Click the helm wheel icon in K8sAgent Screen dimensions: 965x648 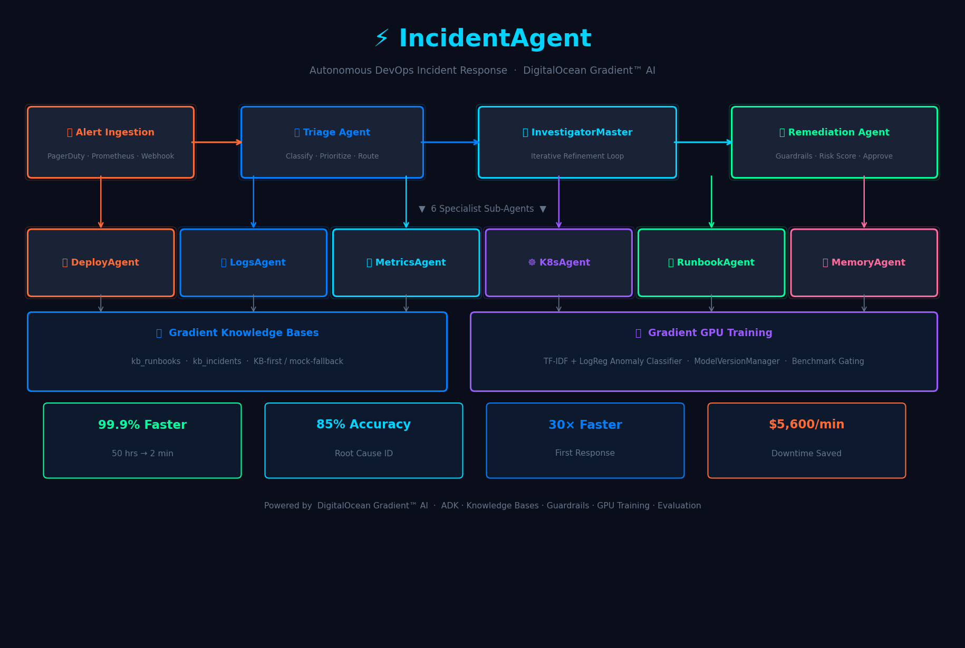pyautogui.click(x=532, y=262)
